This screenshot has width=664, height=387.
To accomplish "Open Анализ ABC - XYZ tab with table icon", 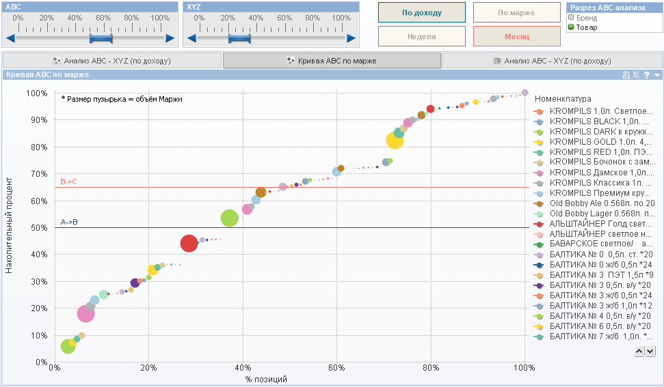I will (553, 61).
